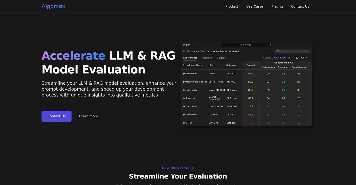The height and width of the screenshot is (185, 356).
Task: Click the Llama-70B-Chat LLM cell
Action: click(x=217, y=90)
